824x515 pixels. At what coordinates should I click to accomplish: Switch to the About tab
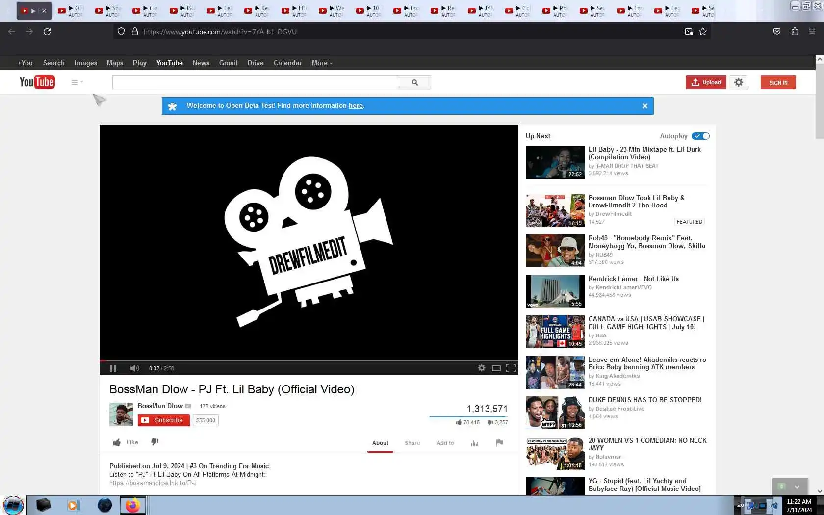[x=380, y=443]
